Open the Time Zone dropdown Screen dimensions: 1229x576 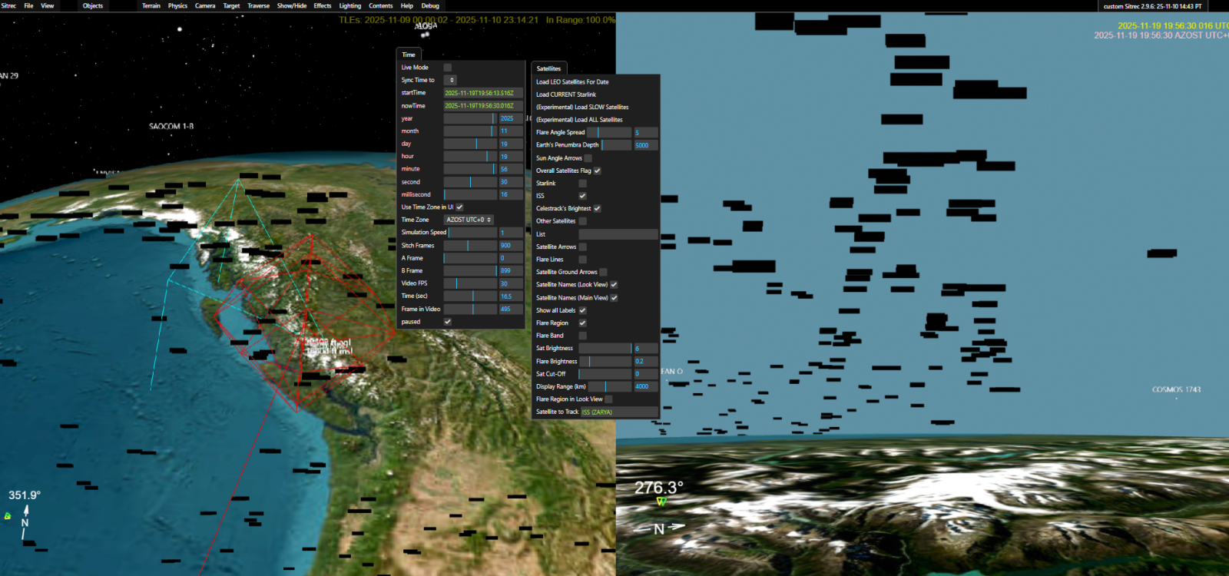click(x=469, y=220)
